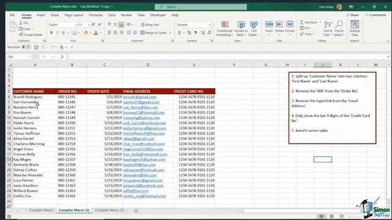Open Format as Table
This screenshot has height=220, width=392.
tap(241, 29)
